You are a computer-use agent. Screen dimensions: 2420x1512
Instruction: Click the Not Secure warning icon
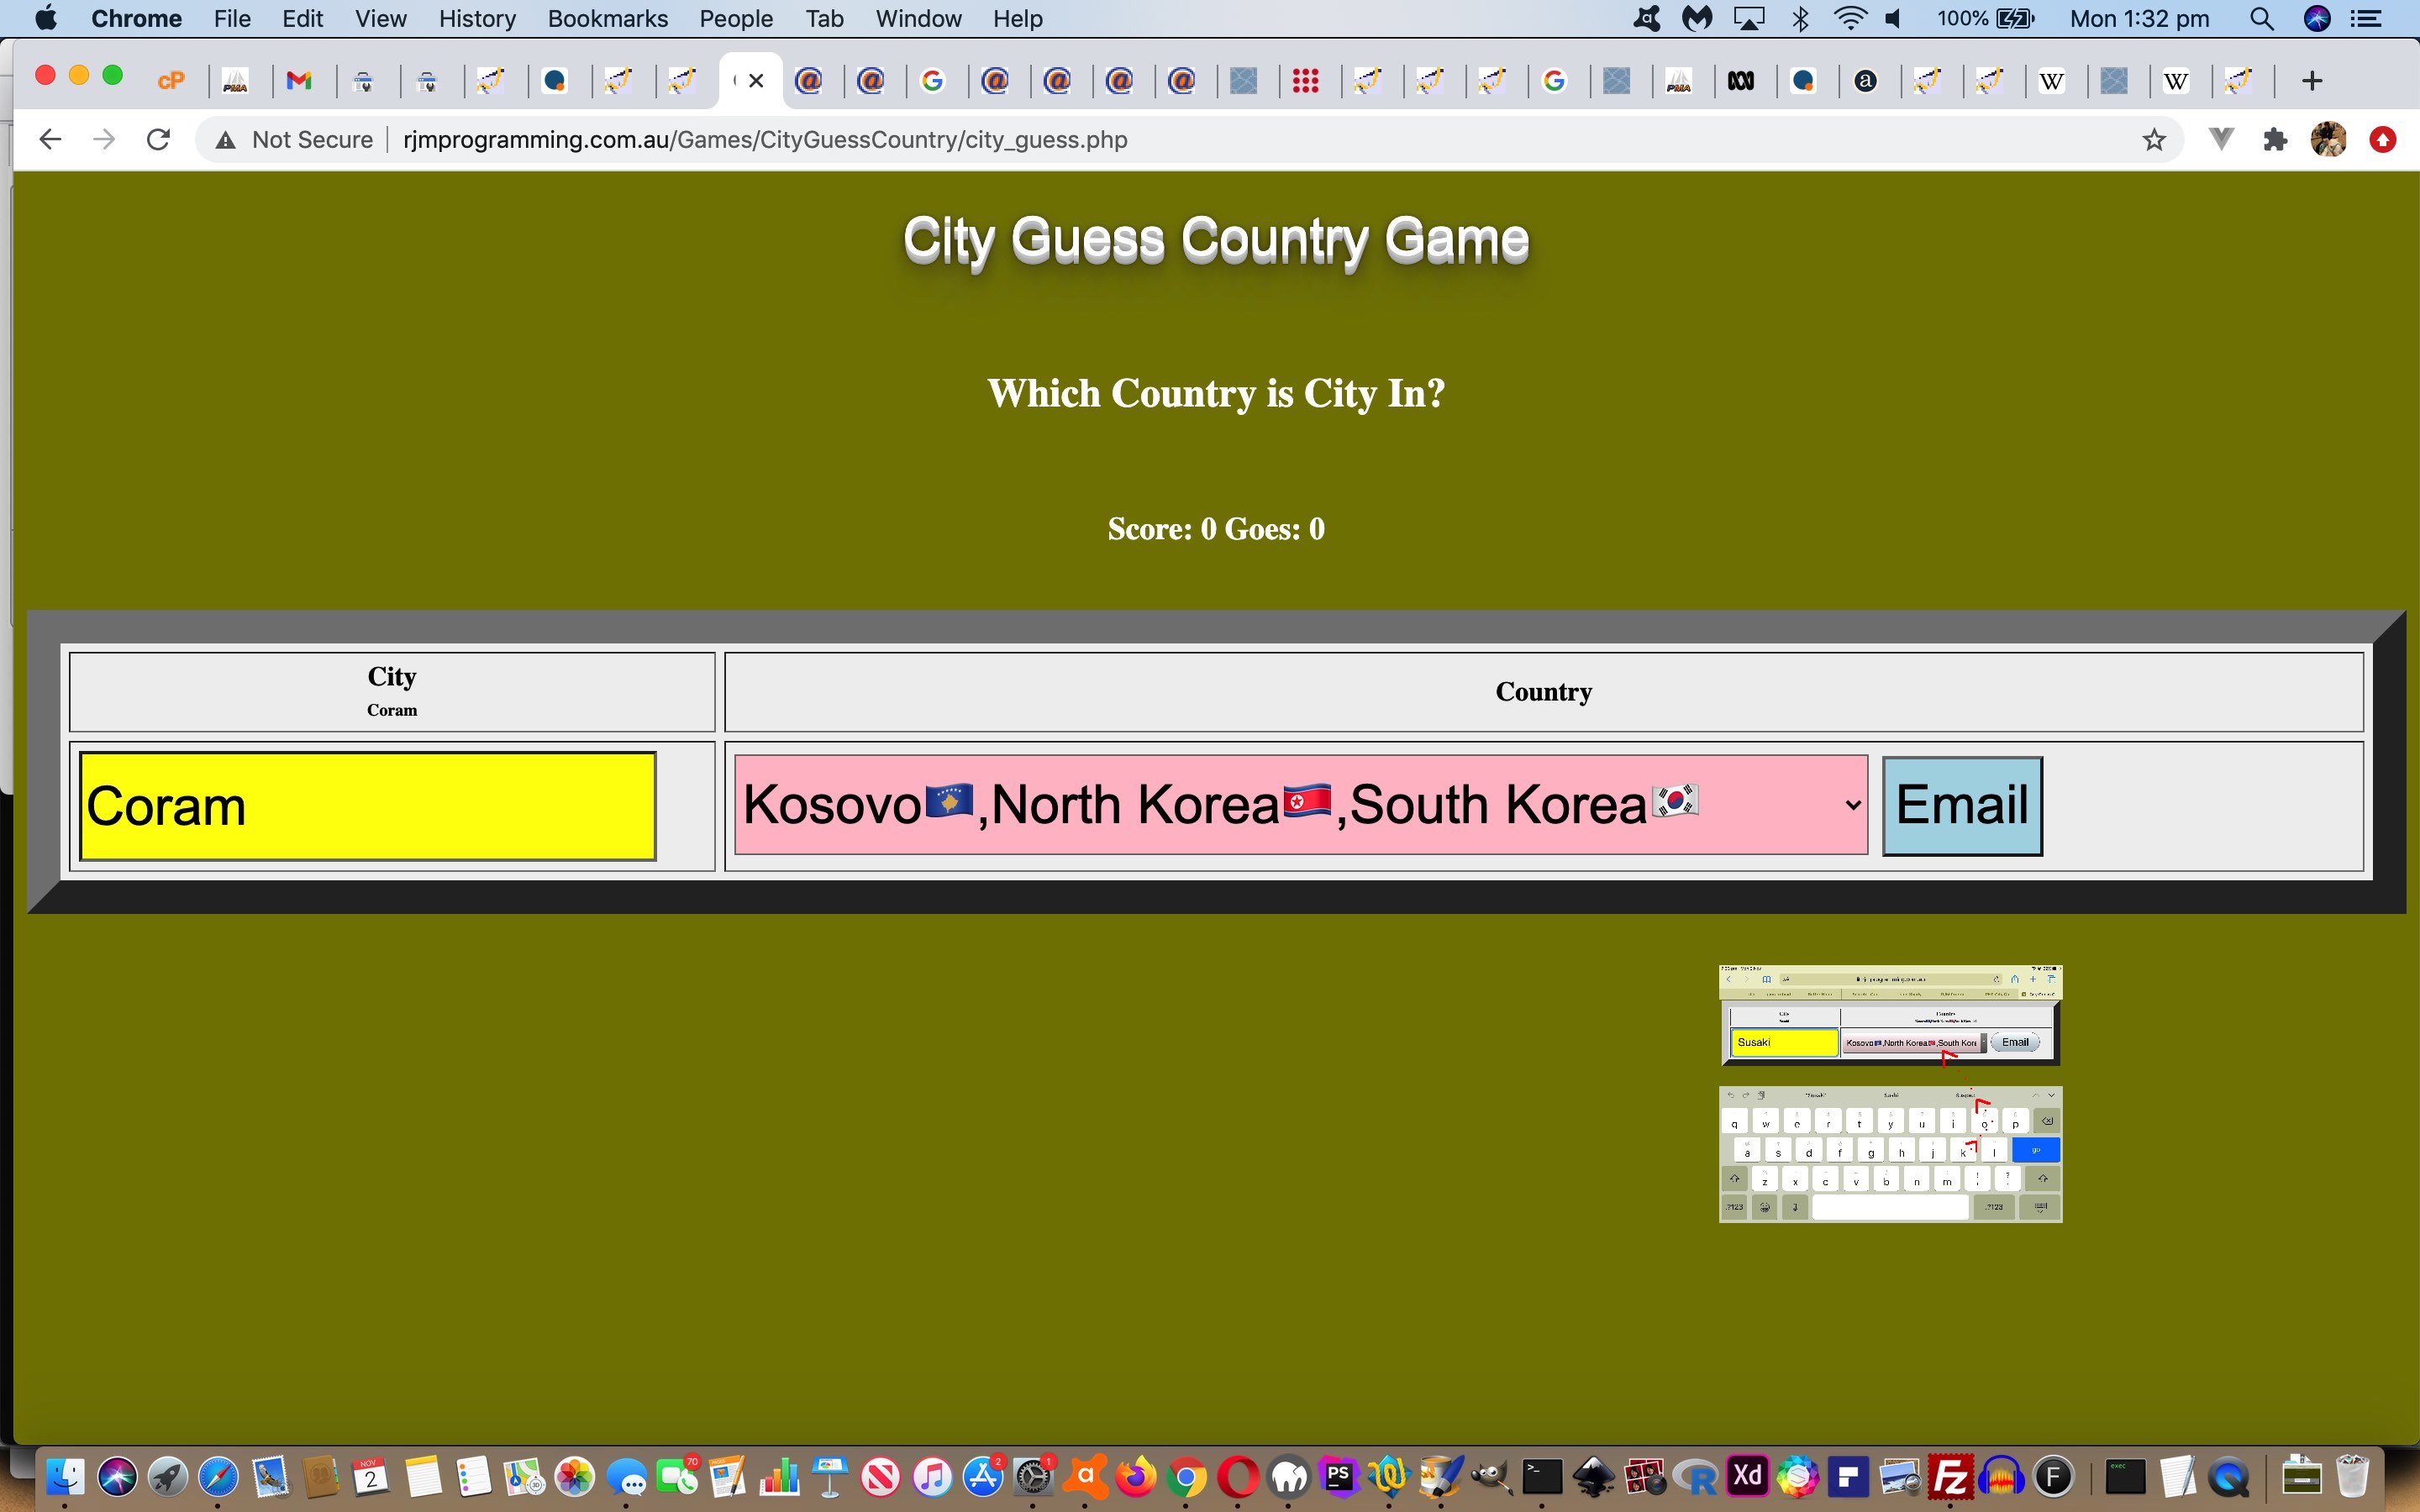click(226, 140)
